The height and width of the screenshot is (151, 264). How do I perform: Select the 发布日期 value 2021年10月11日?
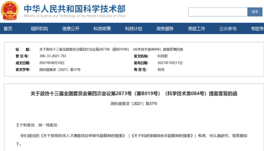[x=170, y=63]
